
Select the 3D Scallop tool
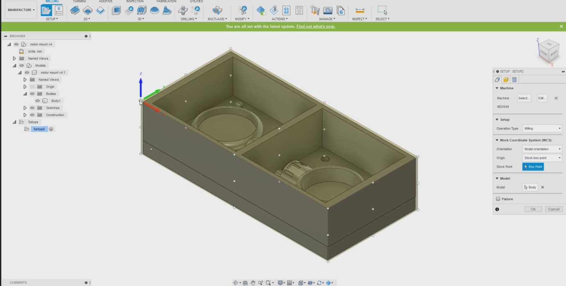(154, 11)
